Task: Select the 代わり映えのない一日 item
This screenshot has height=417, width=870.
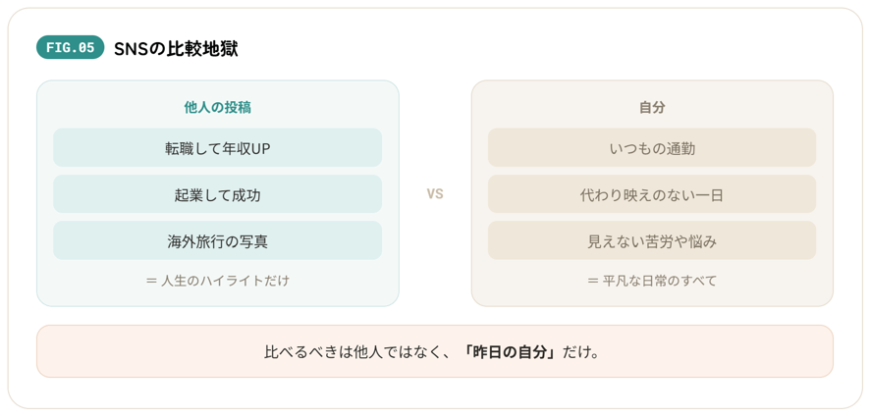Action: click(652, 194)
